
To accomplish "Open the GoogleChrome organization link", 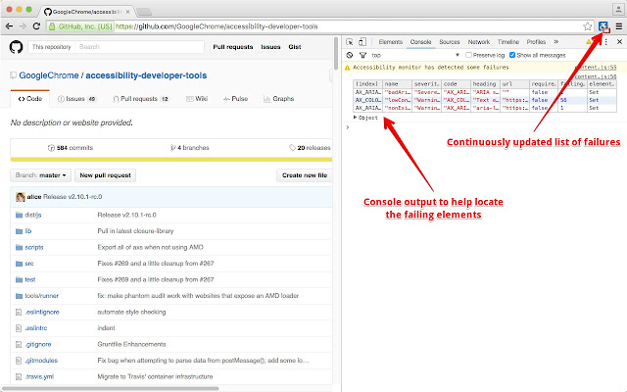I will [49, 75].
